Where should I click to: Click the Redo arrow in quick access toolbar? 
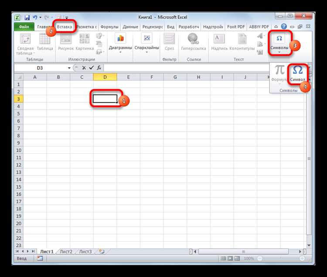[x=47, y=17]
